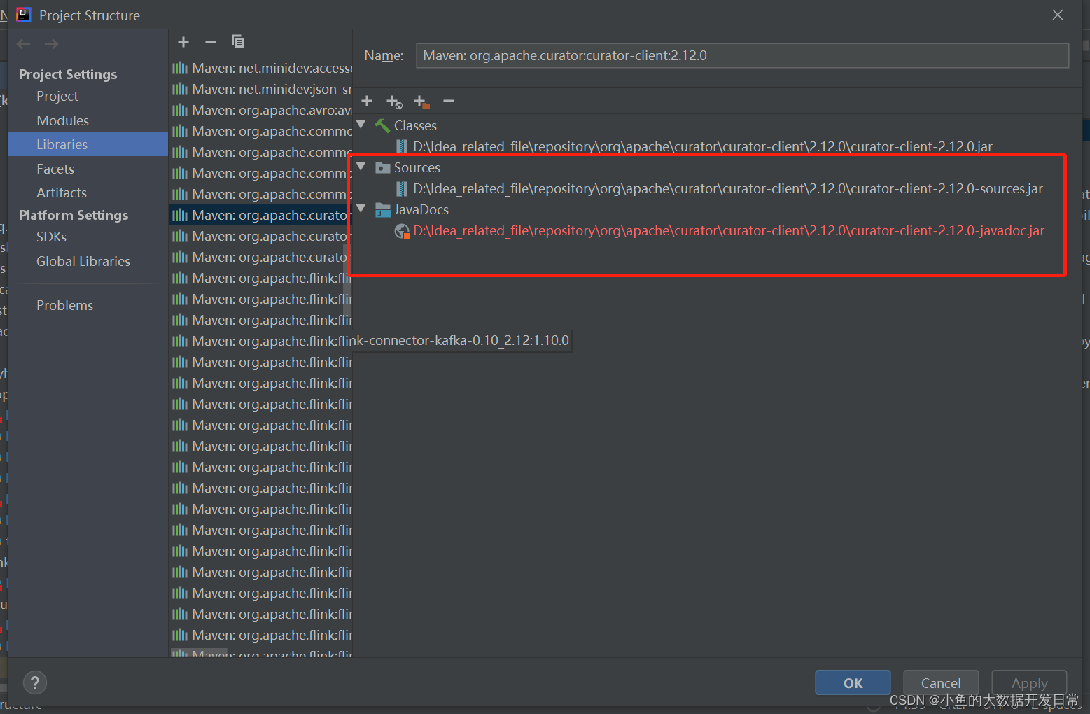The height and width of the screenshot is (714, 1090).
Task: Open Global Libraries settings
Action: 83,261
